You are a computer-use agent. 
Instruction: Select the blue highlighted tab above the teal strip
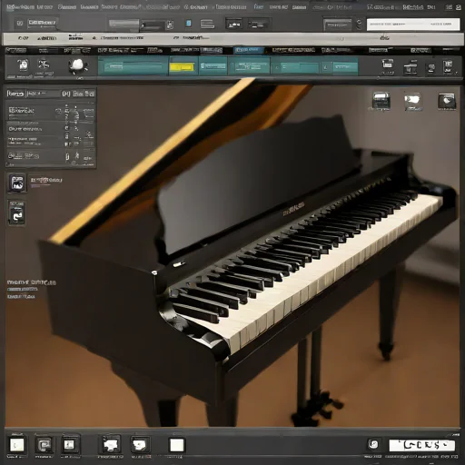click(x=248, y=50)
